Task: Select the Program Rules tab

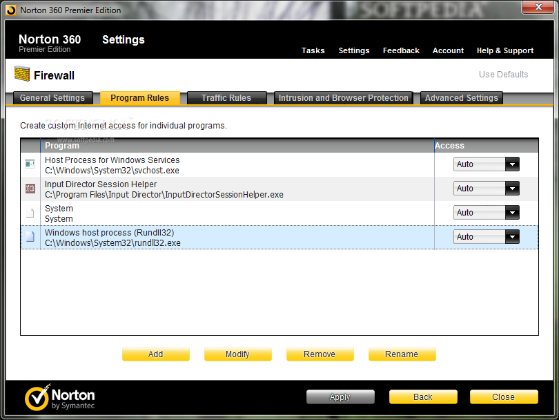Action: (x=139, y=98)
